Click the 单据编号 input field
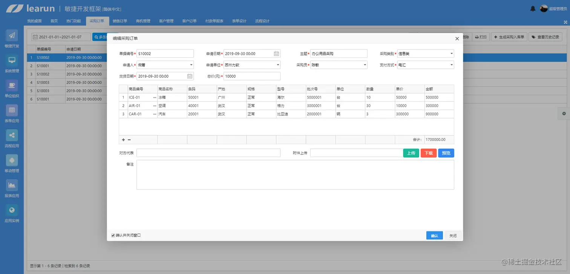 165,54
